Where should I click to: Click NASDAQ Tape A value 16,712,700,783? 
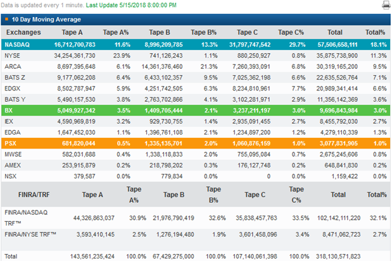pyautogui.click(x=75, y=45)
